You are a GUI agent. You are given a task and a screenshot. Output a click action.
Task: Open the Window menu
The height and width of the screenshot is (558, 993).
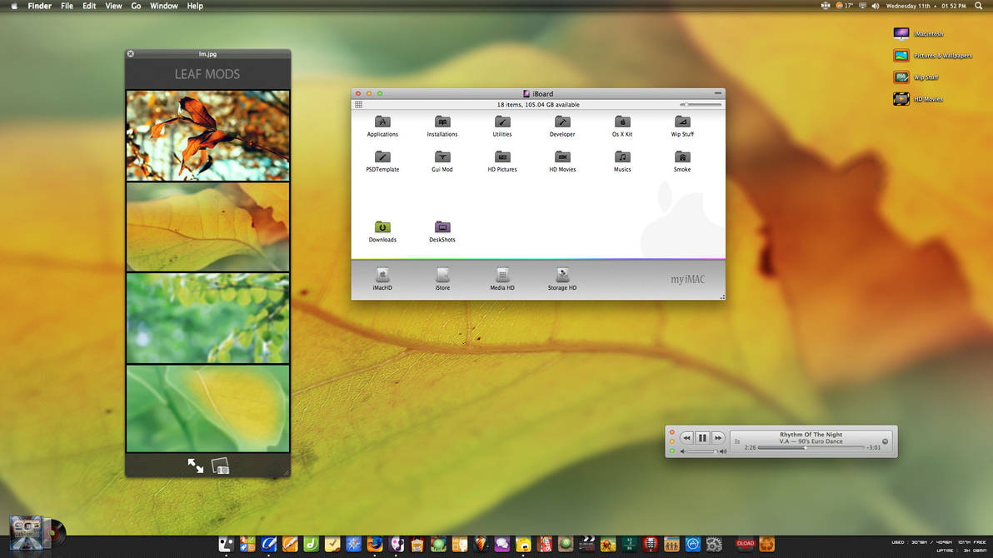(163, 6)
